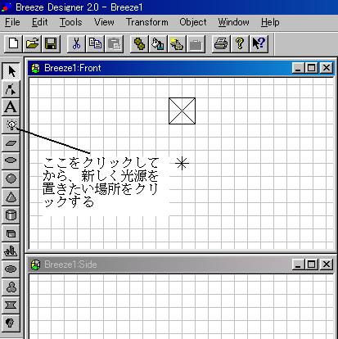The image size is (338, 339).
Task: Select the arrow pointer tool
Action: 11,71
